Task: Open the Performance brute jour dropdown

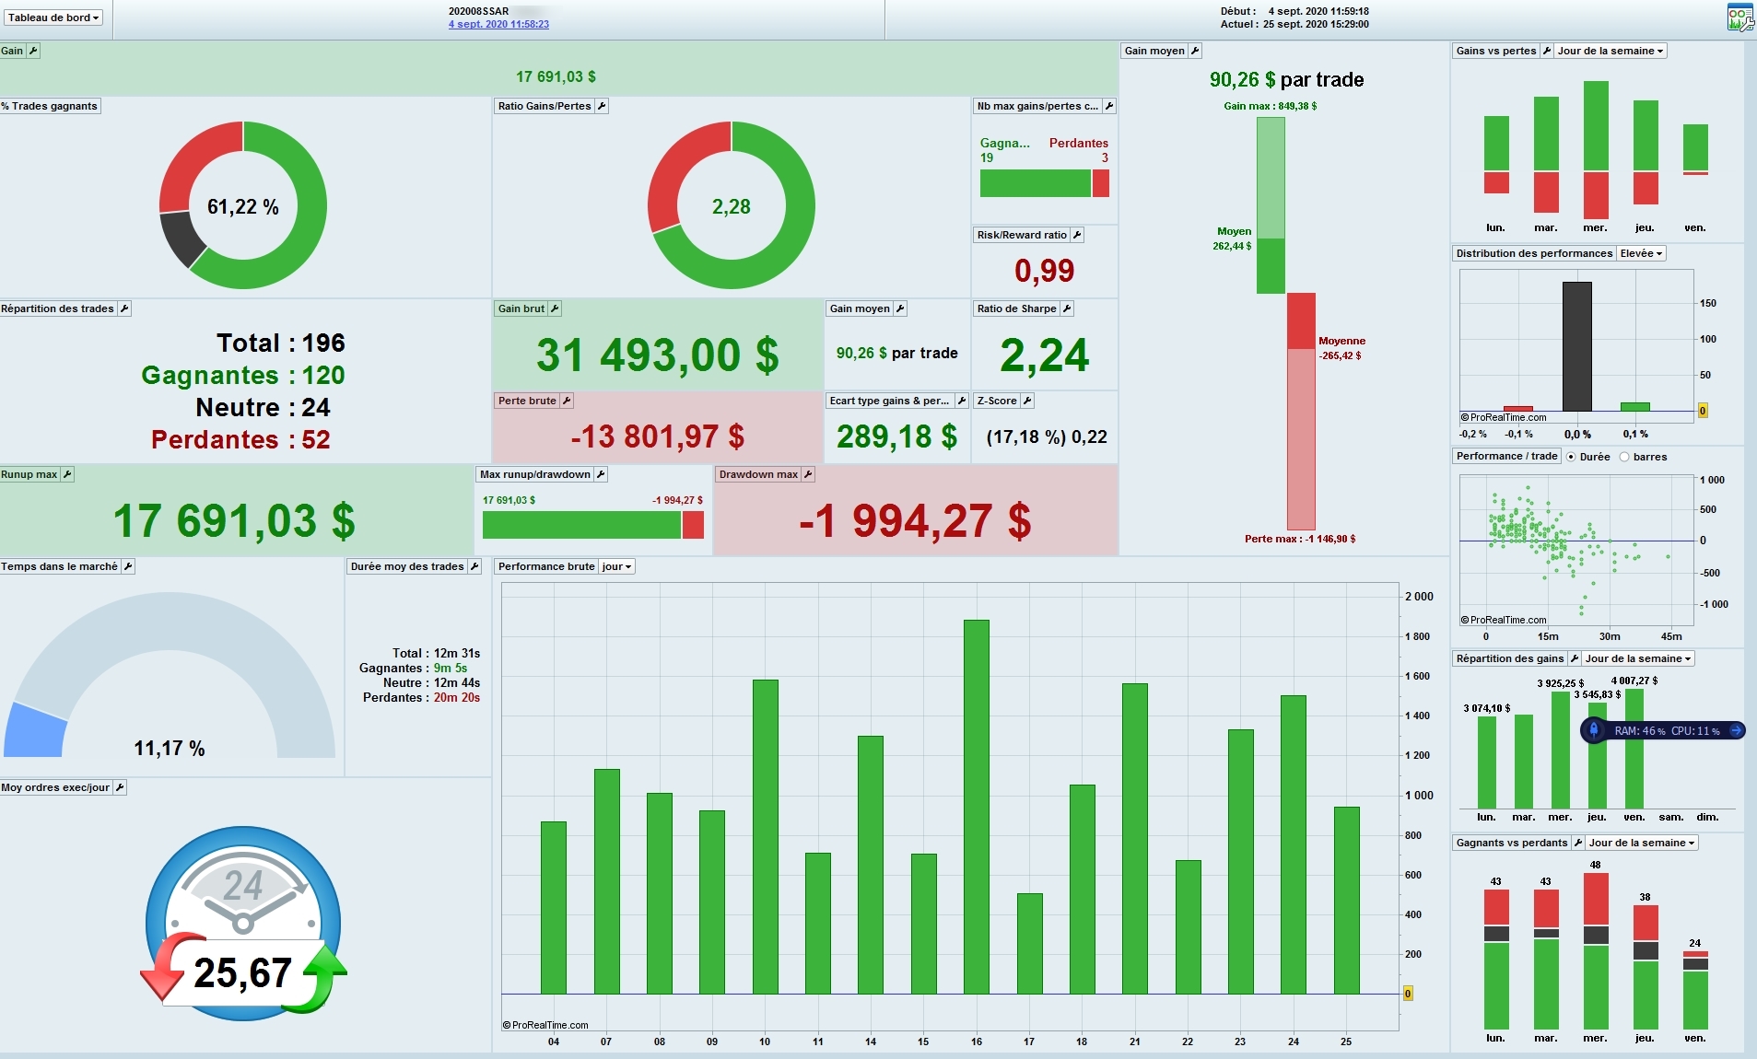Action: pos(617,566)
